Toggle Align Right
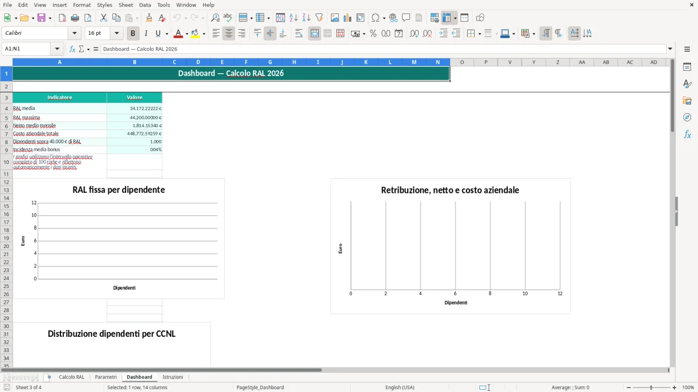The height and width of the screenshot is (392, 698). pos(241,34)
